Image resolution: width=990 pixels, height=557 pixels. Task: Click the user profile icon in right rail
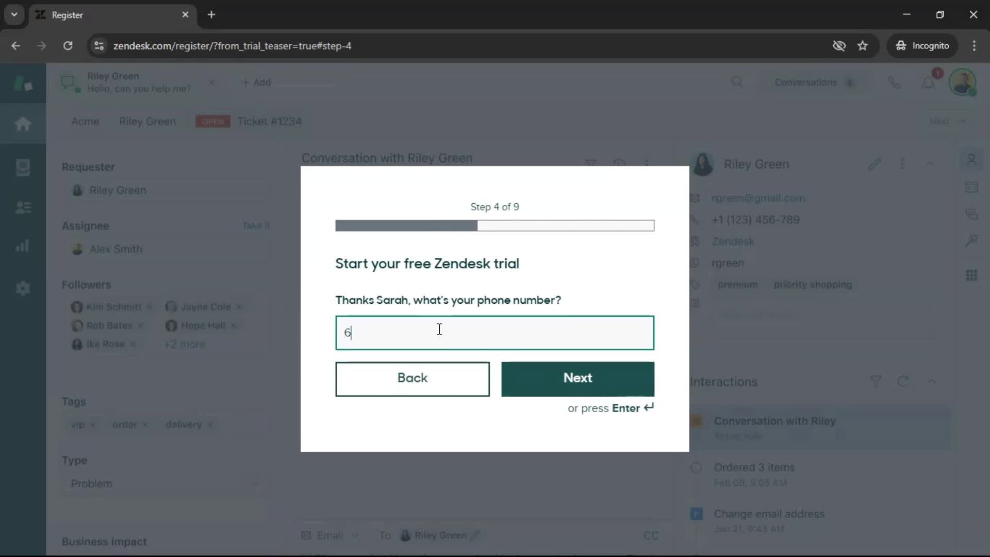(971, 160)
